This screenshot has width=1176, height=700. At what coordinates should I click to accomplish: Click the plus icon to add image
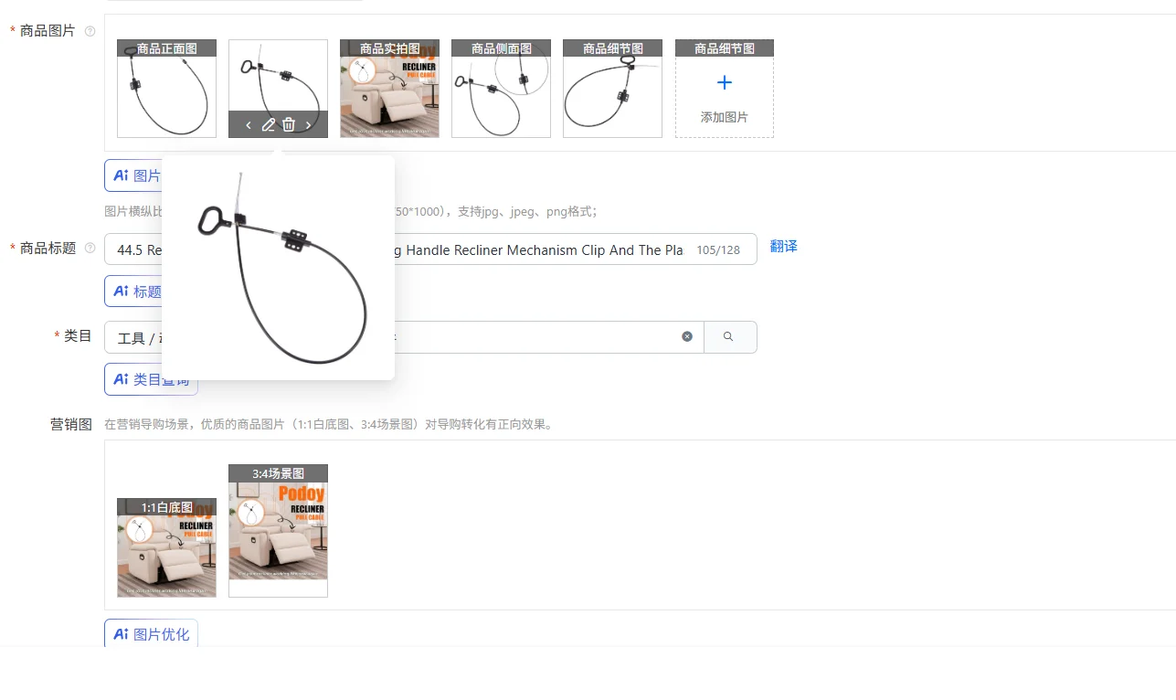coord(725,83)
